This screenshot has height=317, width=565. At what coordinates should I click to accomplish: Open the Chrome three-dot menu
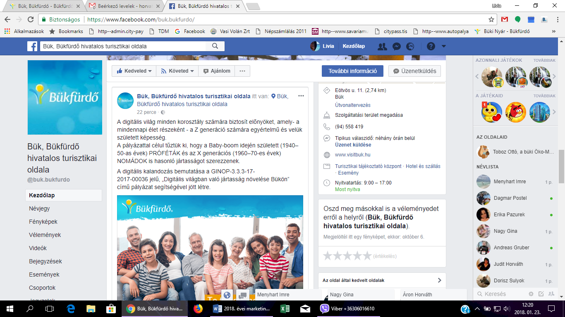coord(557,19)
